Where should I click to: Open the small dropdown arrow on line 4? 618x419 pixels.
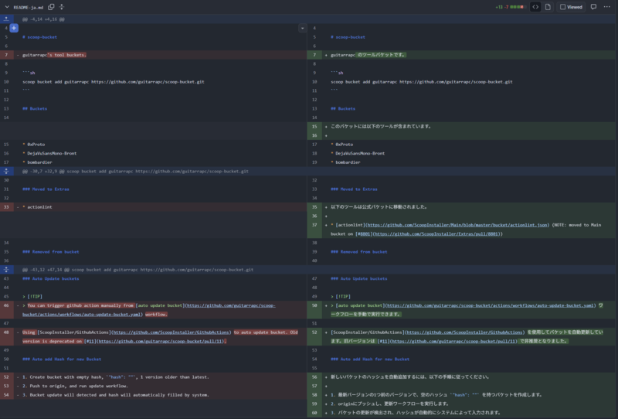tap(302, 28)
